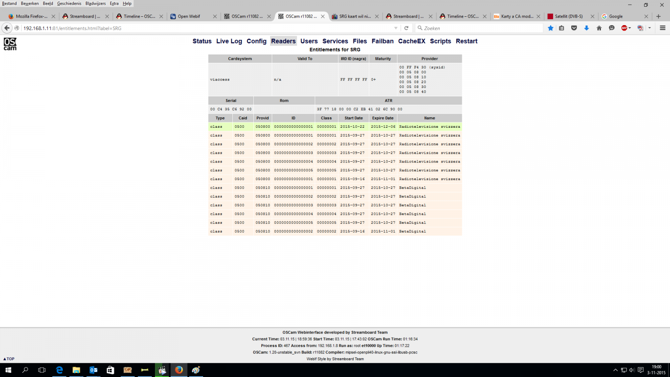Show the bookmarks list icon
This screenshot has width=670, height=377.
pos(562,28)
